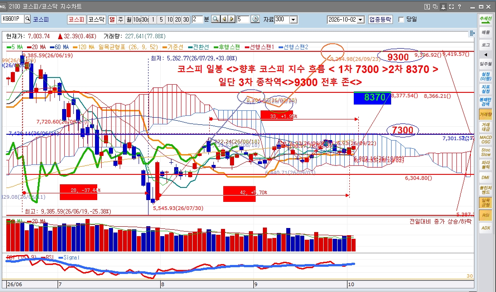
Task: Open 지표설정 indicator settings
Action: [486, 89]
